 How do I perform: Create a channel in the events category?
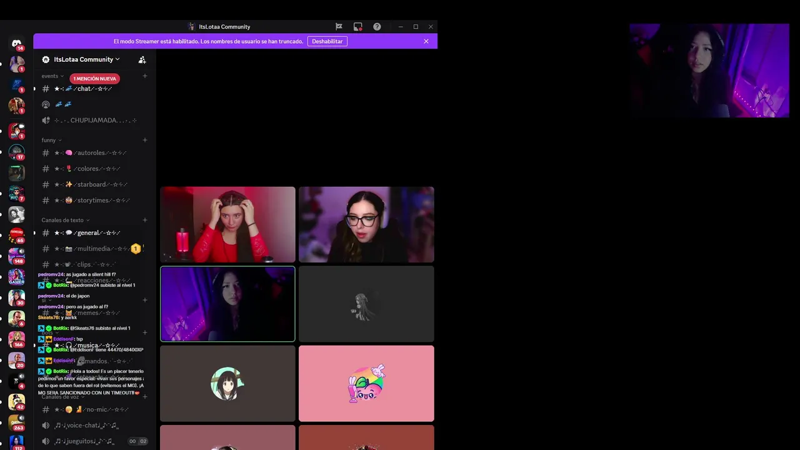pos(145,76)
